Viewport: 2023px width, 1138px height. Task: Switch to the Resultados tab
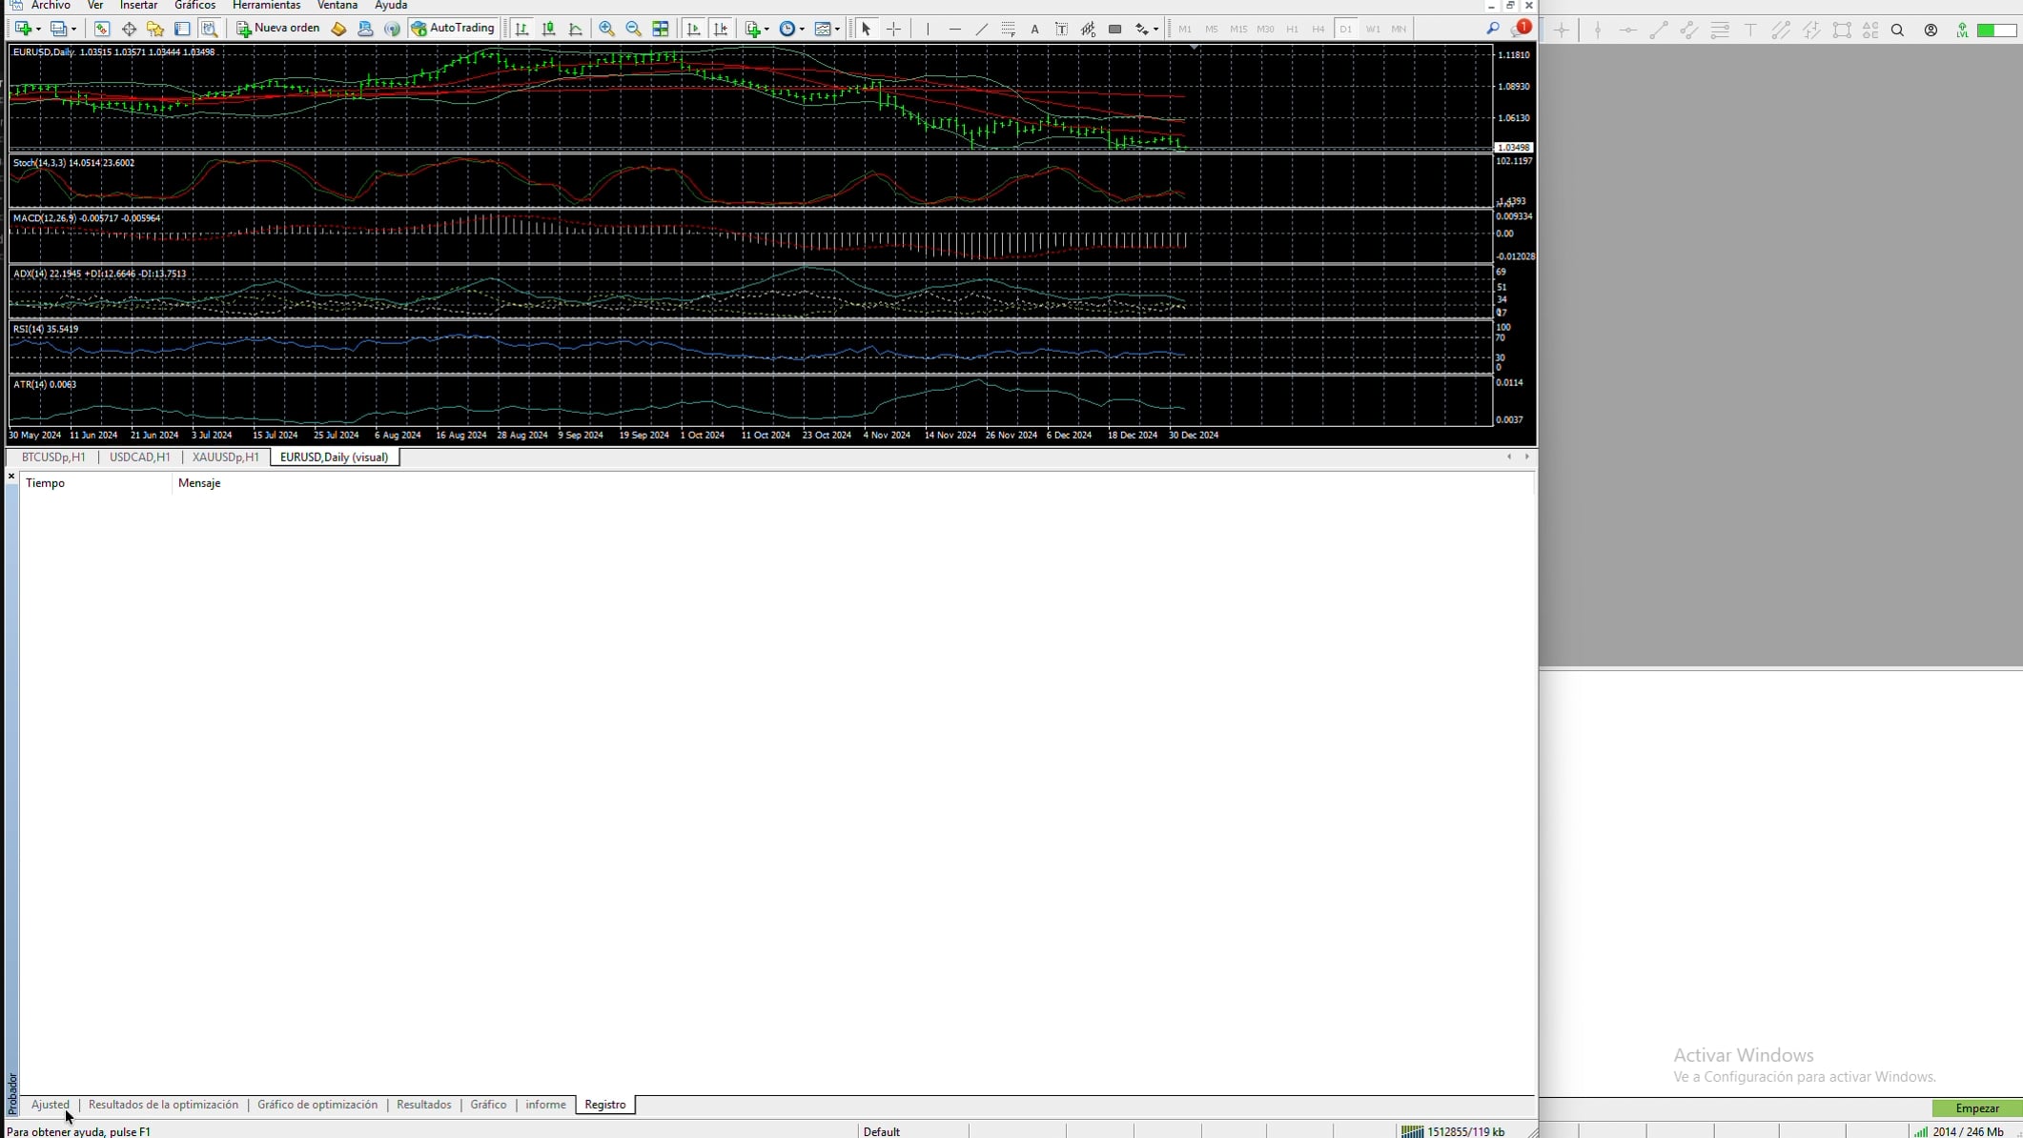coord(423,1105)
